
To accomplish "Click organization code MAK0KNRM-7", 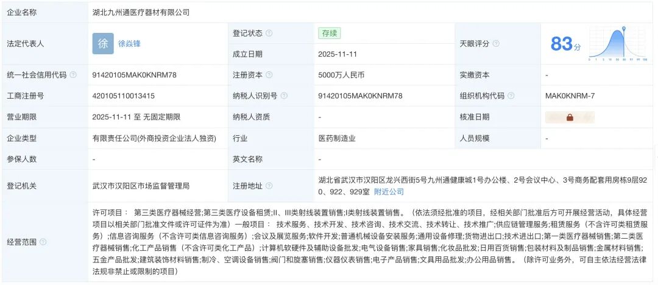I will point(570,96).
